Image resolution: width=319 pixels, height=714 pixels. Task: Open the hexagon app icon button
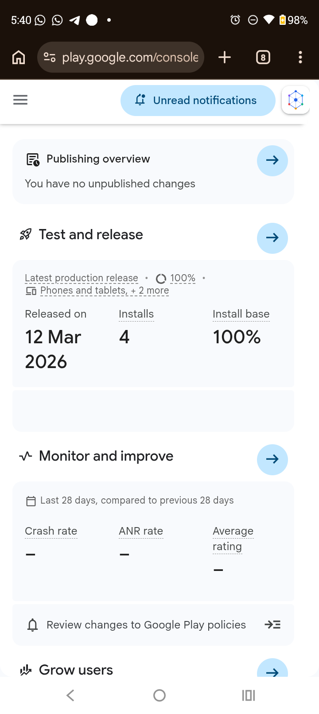296,100
